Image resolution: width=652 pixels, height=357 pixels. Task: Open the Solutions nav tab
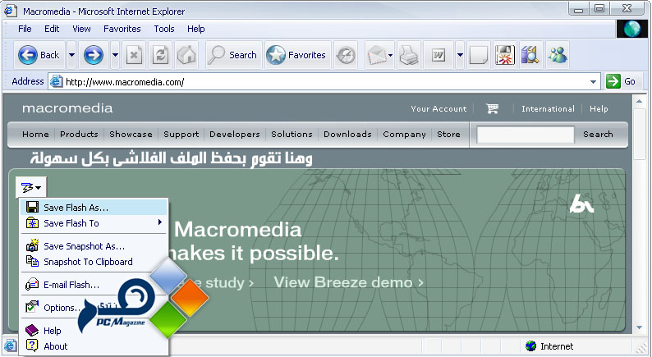[292, 135]
